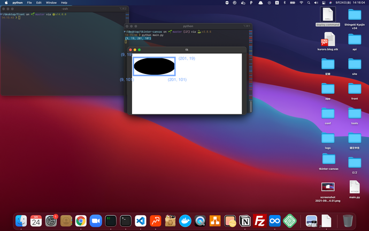Launch Google Chrome from the Dock
This screenshot has height=231, width=369.
coord(81,221)
